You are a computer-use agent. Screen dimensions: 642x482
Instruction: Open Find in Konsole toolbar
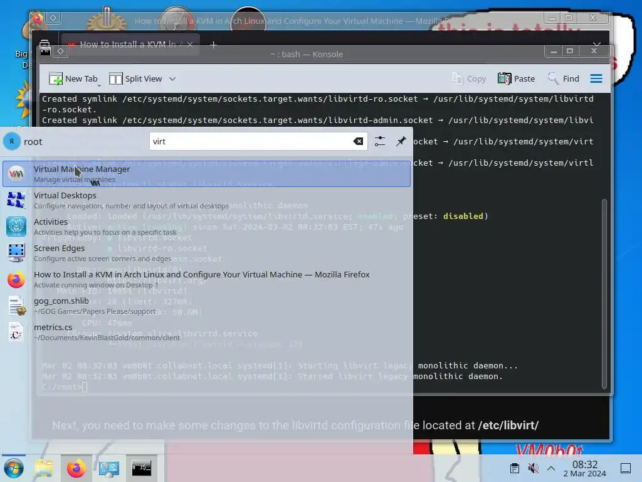pyautogui.click(x=564, y=78)
